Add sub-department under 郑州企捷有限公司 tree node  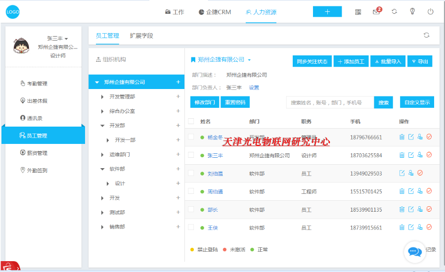tap(178, 82)
